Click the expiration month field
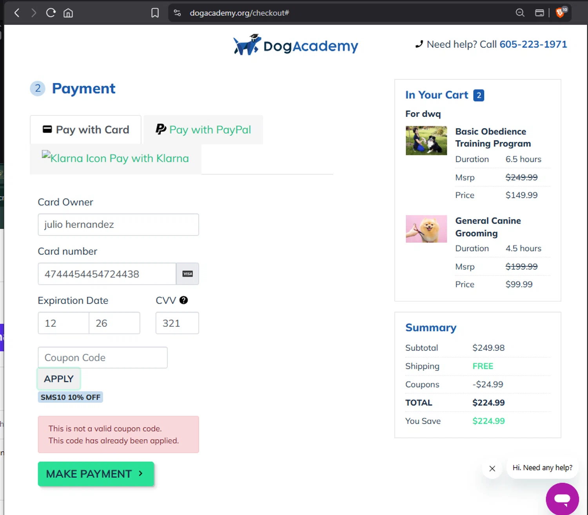Image resolution: width=588 pixels, height=515 pixels. click(x=64, y=323)
